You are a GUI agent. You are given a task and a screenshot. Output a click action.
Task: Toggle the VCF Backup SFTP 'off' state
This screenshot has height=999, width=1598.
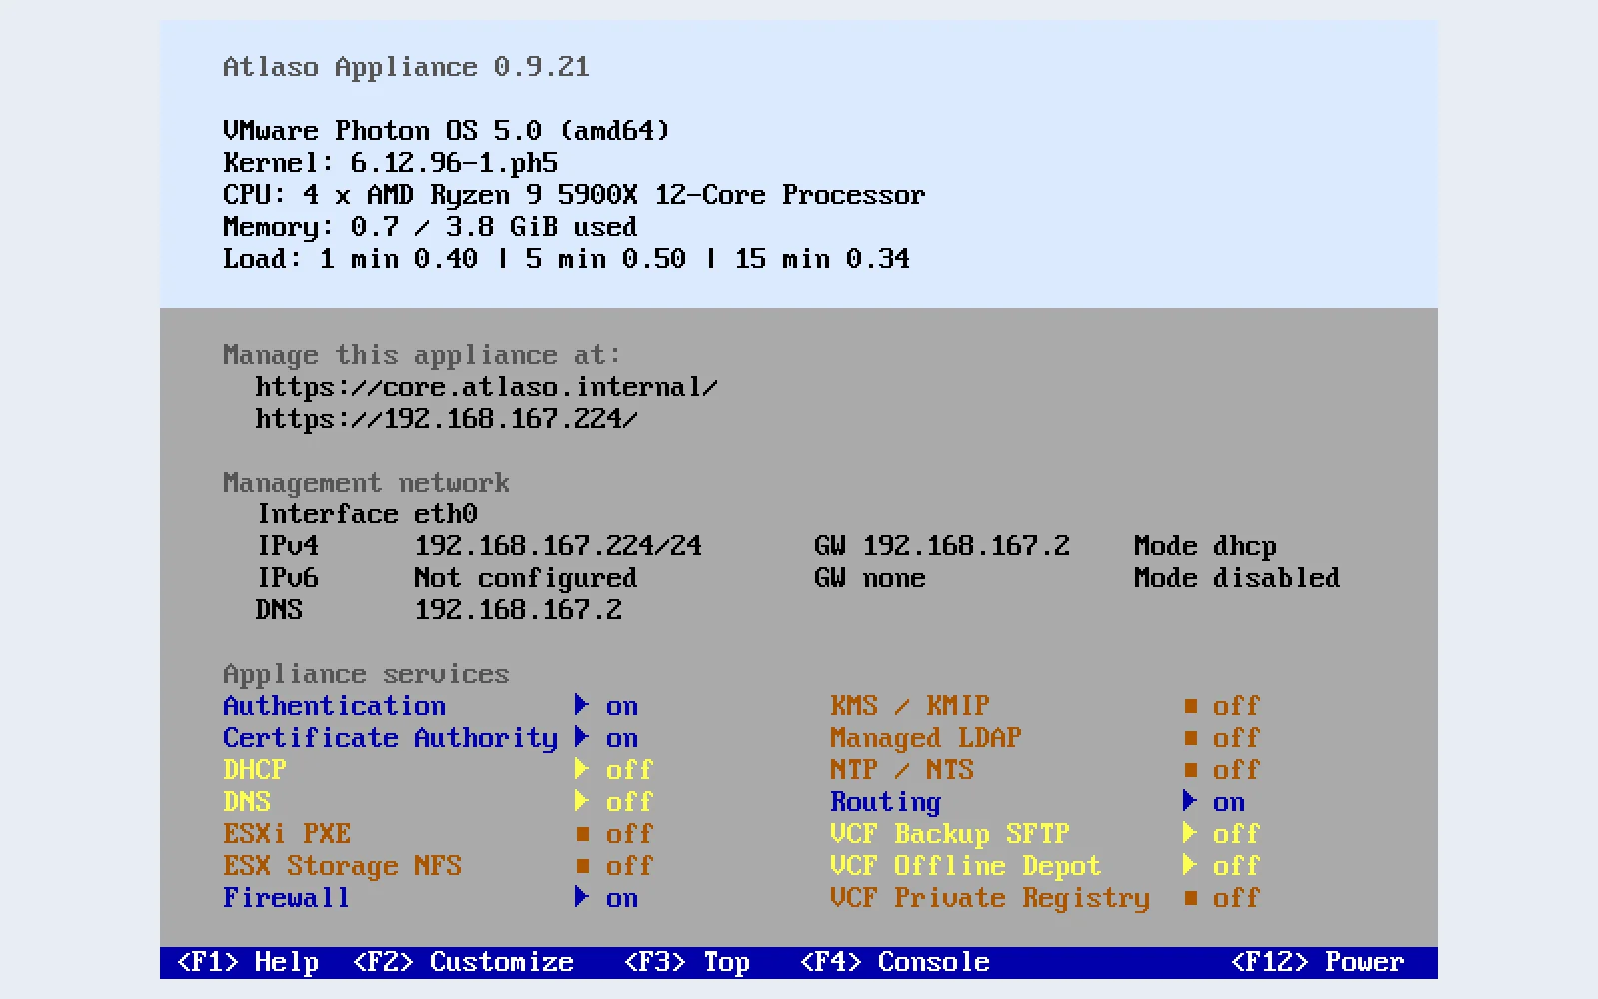(x=1237, y=833)
